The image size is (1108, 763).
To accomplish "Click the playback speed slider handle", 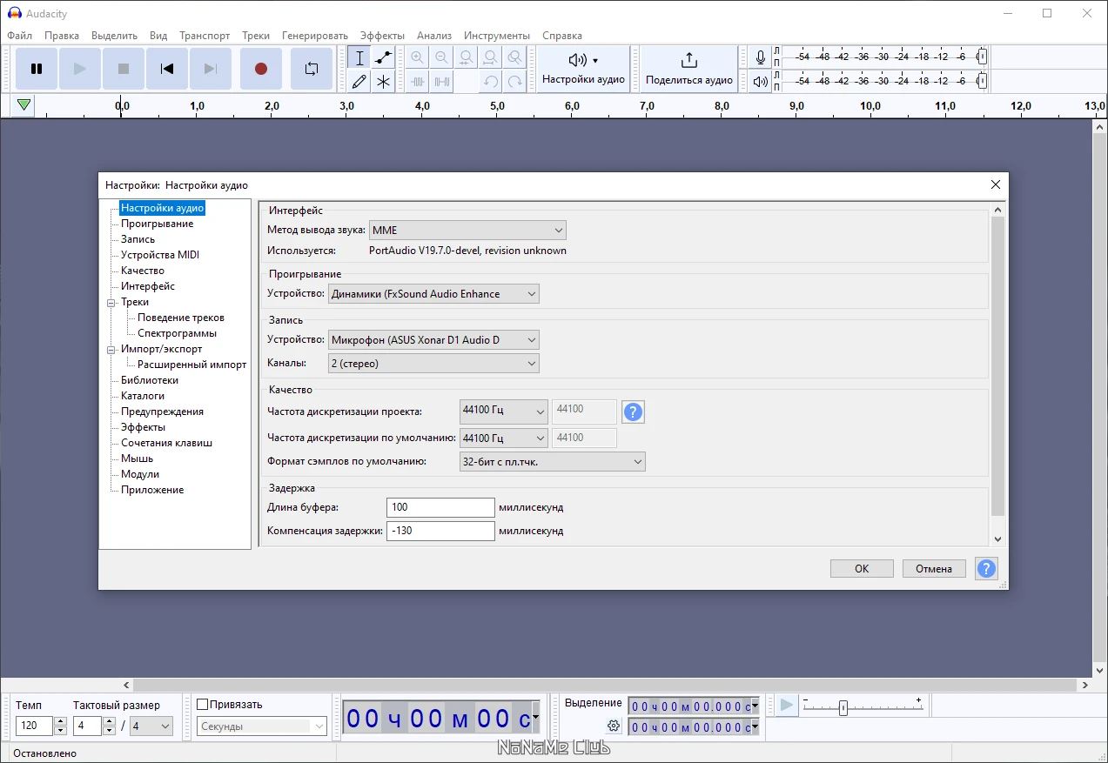I will pyautogui.click(x=843, y=708).
